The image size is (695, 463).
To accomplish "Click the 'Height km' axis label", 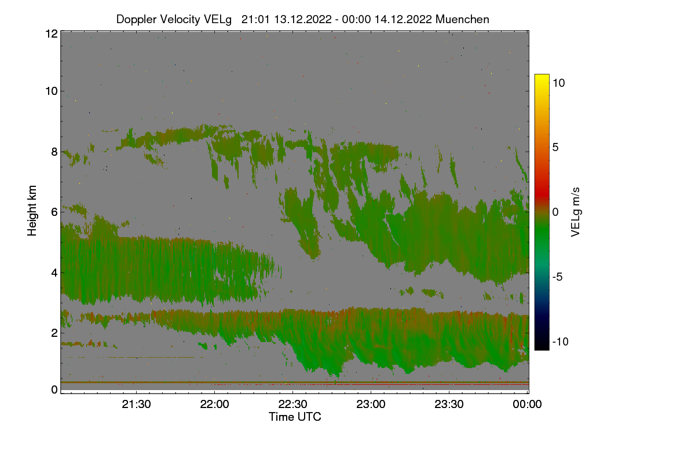I will coord(32,211).
